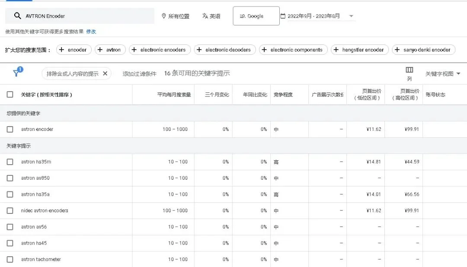Check the avtron hs45 row checkbox
467x267 pixels.
pos(10,243)
